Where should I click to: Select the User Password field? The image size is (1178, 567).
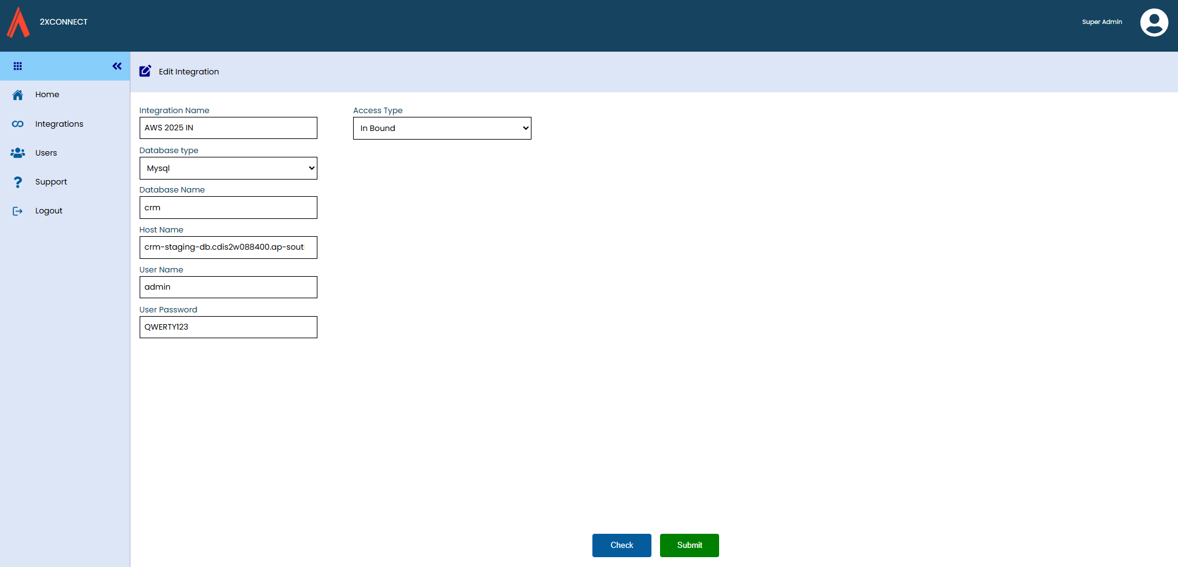[228, 327]
